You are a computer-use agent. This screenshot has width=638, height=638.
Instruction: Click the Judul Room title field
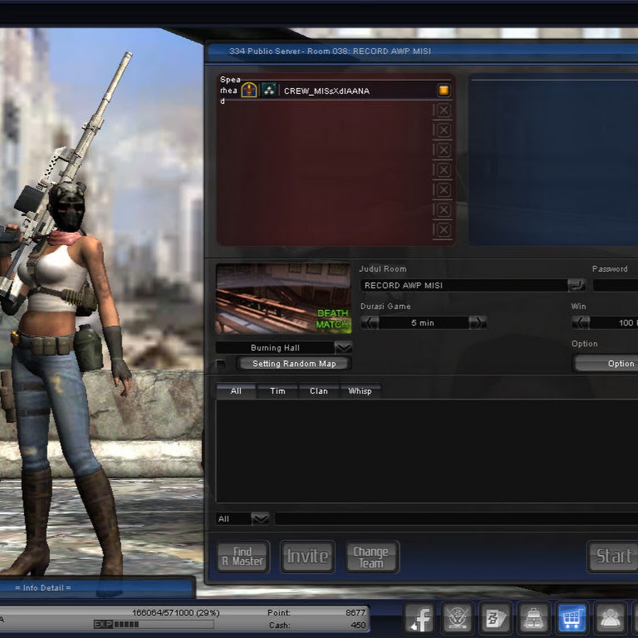[464, 285]
